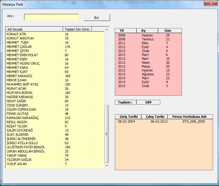The height and width of the screenshot is (186, 219).
Task: Select MEHMET ESEN row
Action: coord(55,59)
